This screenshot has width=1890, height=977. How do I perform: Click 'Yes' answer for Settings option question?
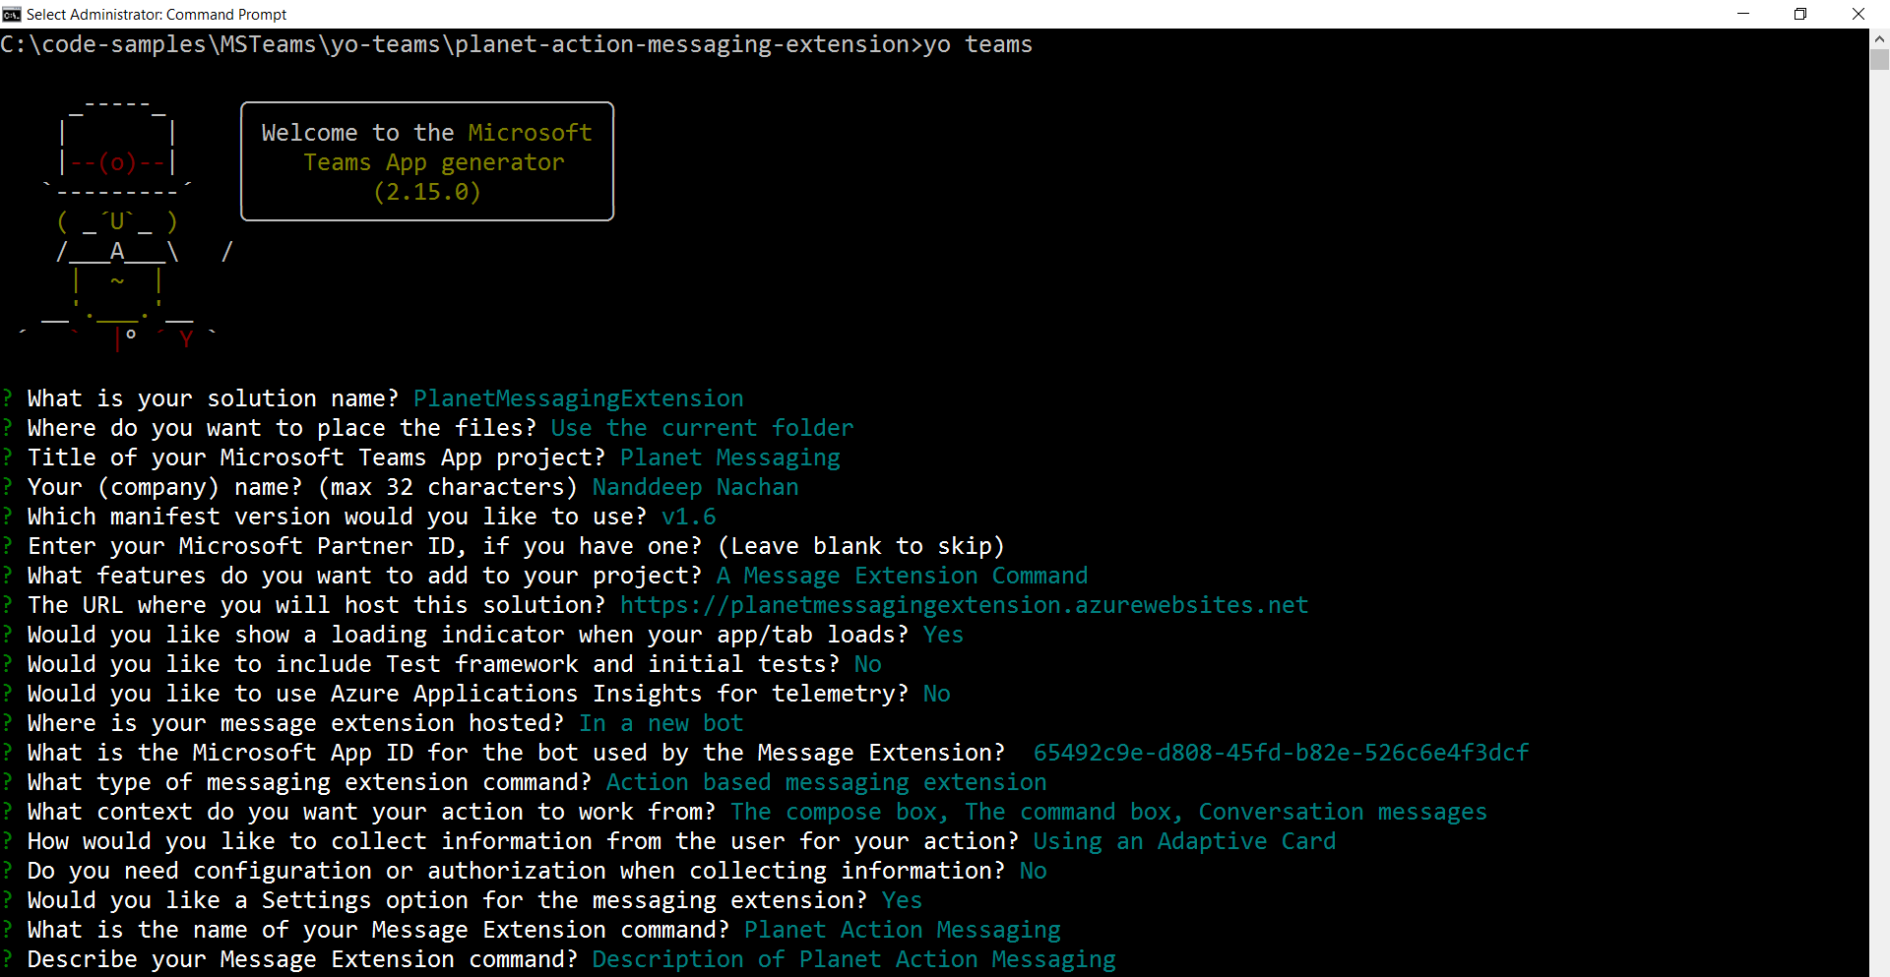click(x=902, y=900)
